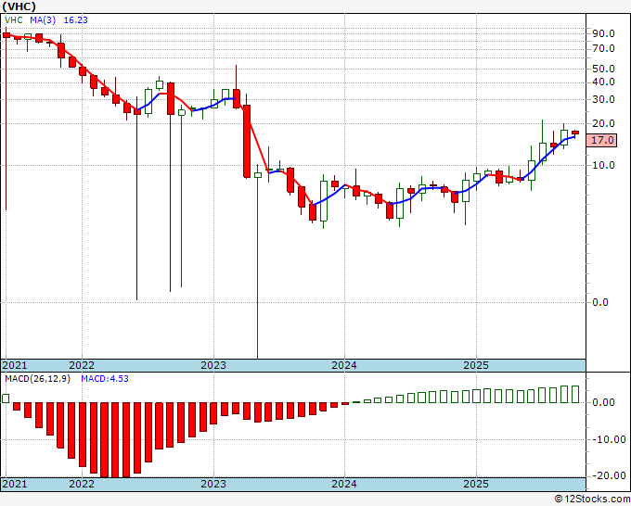Click the (VHC) chart title
This screenshot has height=506, width=631.
pos(19,6)
